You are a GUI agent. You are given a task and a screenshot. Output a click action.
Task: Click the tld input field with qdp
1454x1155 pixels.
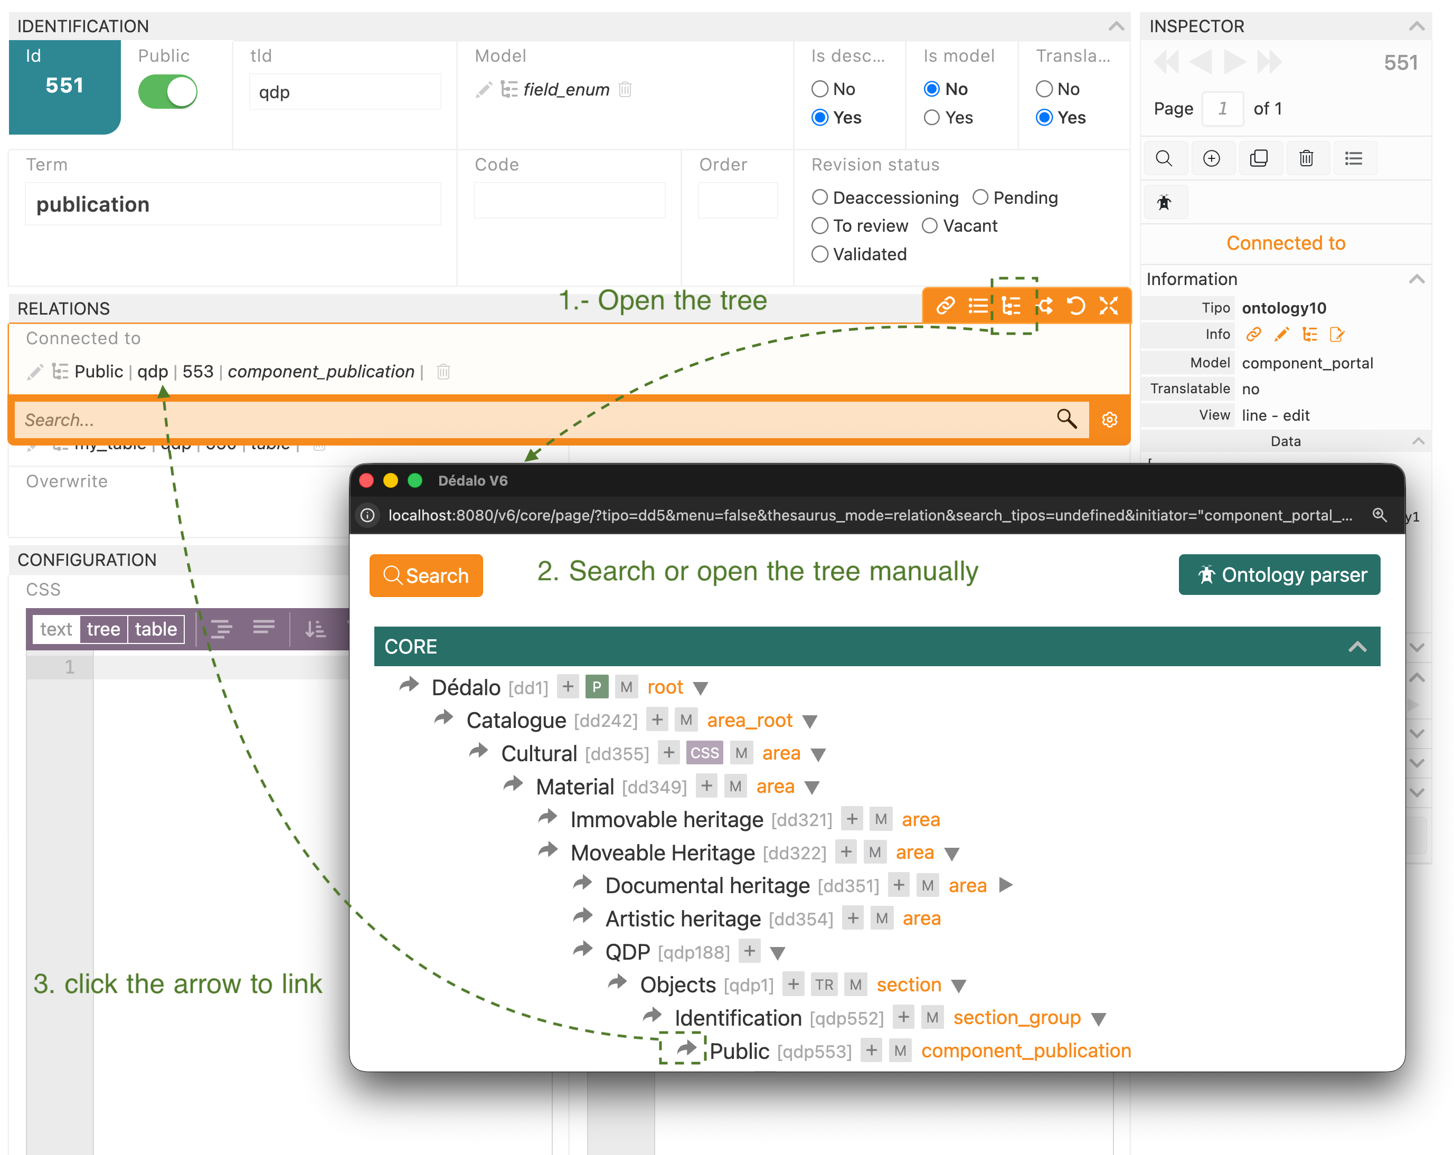(x=345, y=92)
